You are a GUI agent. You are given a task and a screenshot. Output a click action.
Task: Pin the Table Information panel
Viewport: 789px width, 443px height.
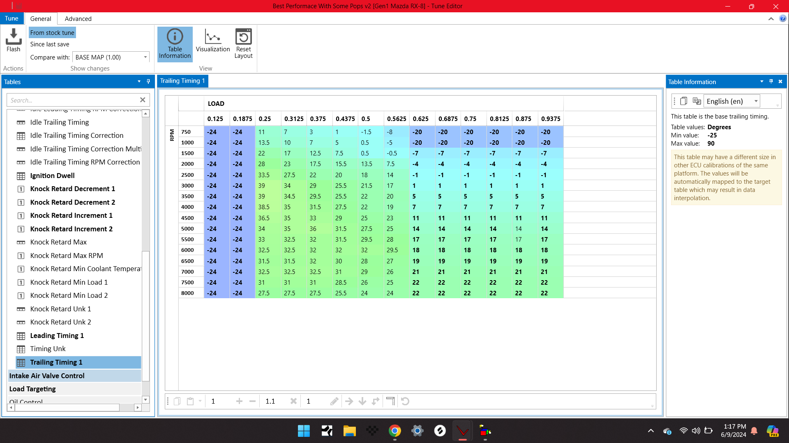click(x=771, y=82)
